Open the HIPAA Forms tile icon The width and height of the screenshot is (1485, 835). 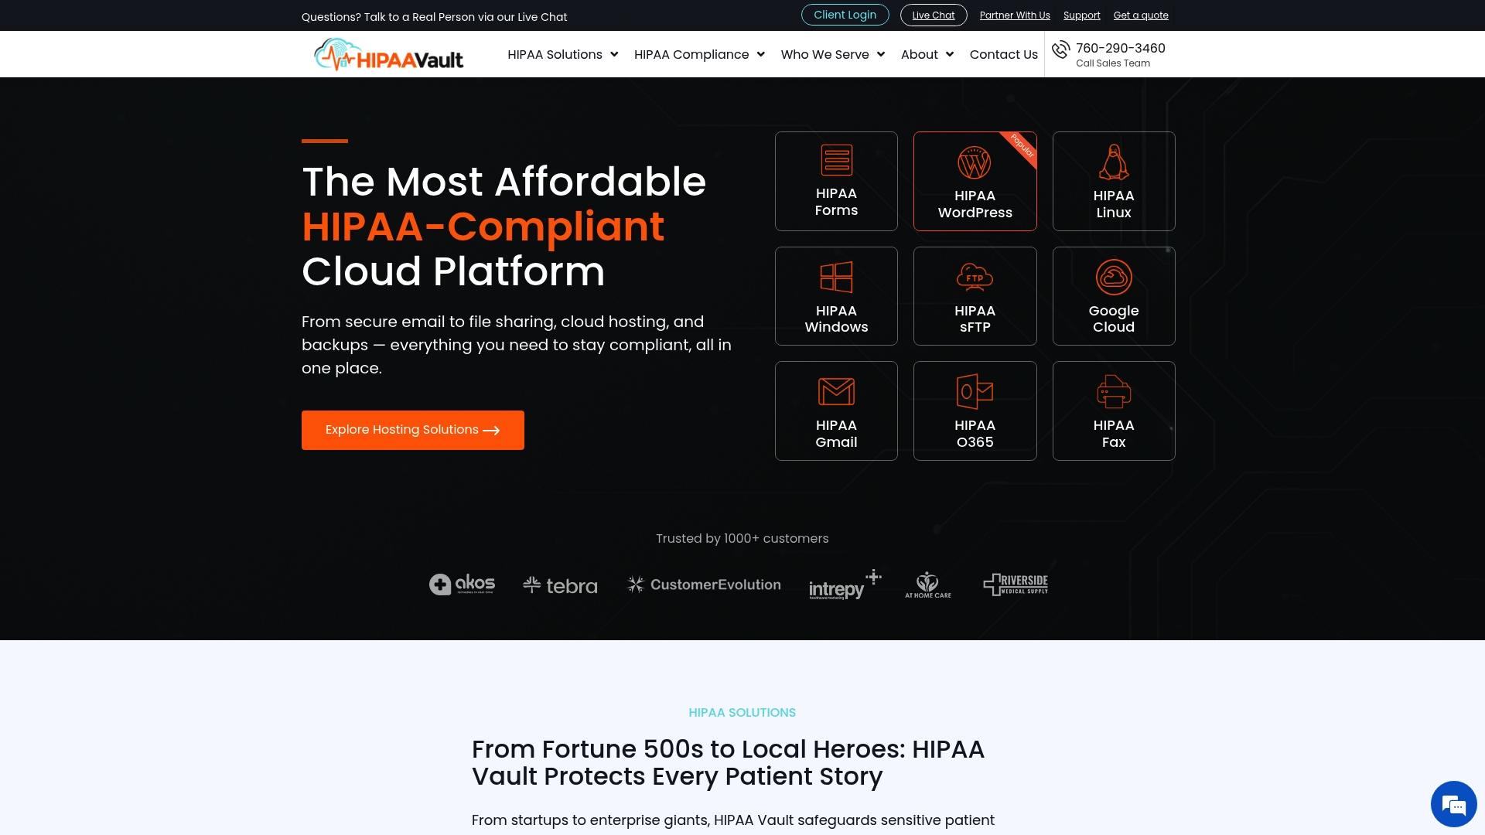click(x=836, y=160)
